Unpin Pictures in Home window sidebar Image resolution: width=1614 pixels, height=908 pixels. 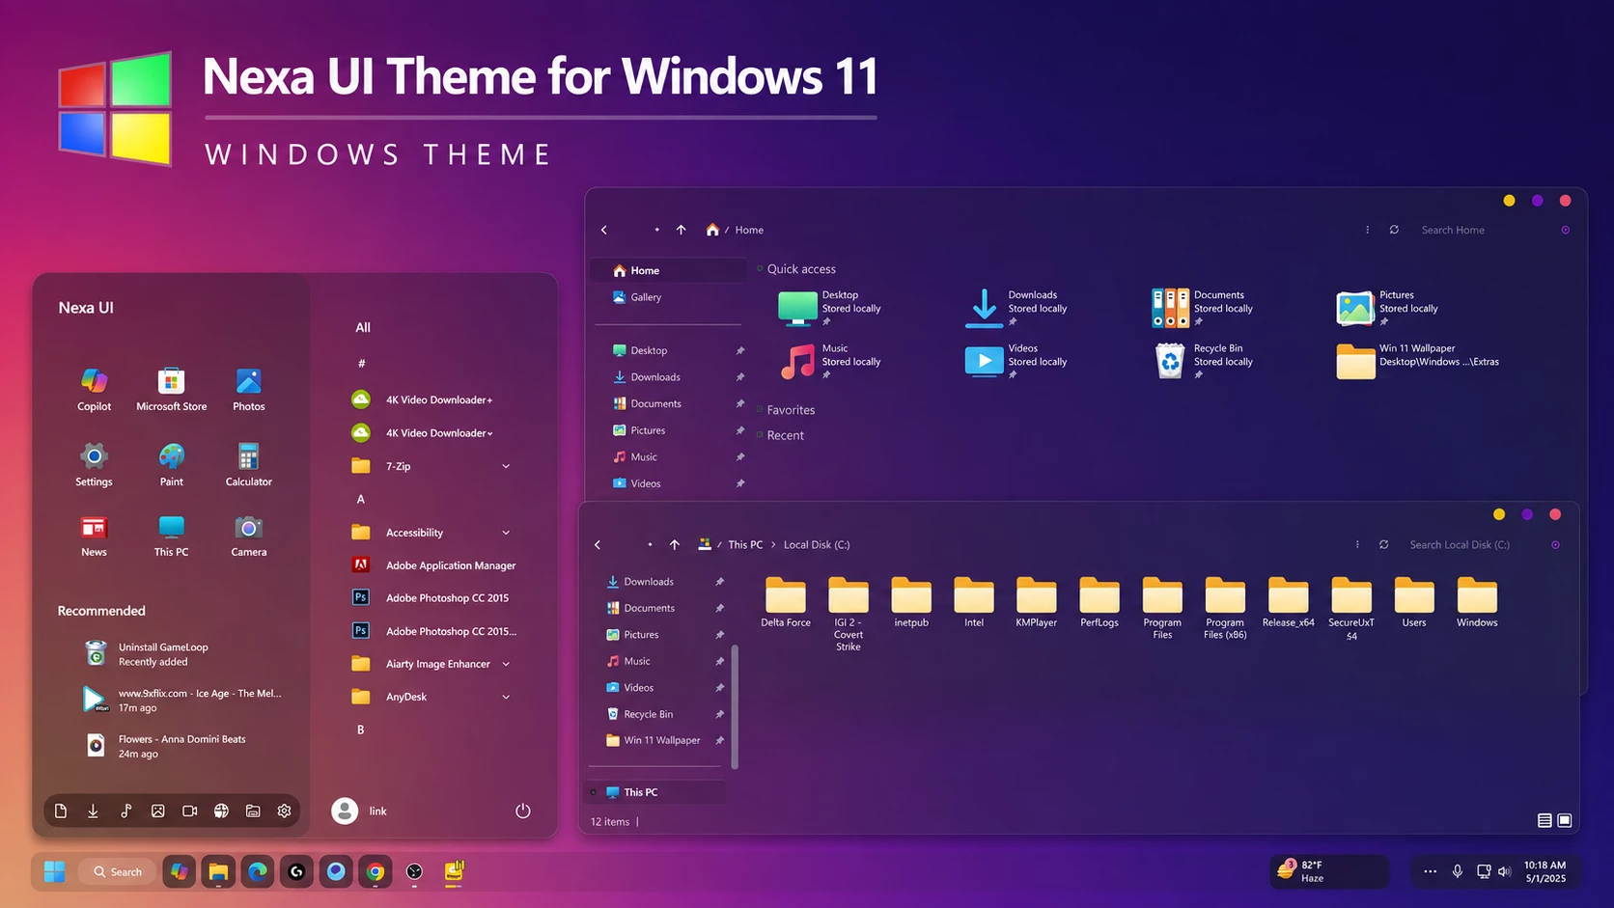(739, 430)
